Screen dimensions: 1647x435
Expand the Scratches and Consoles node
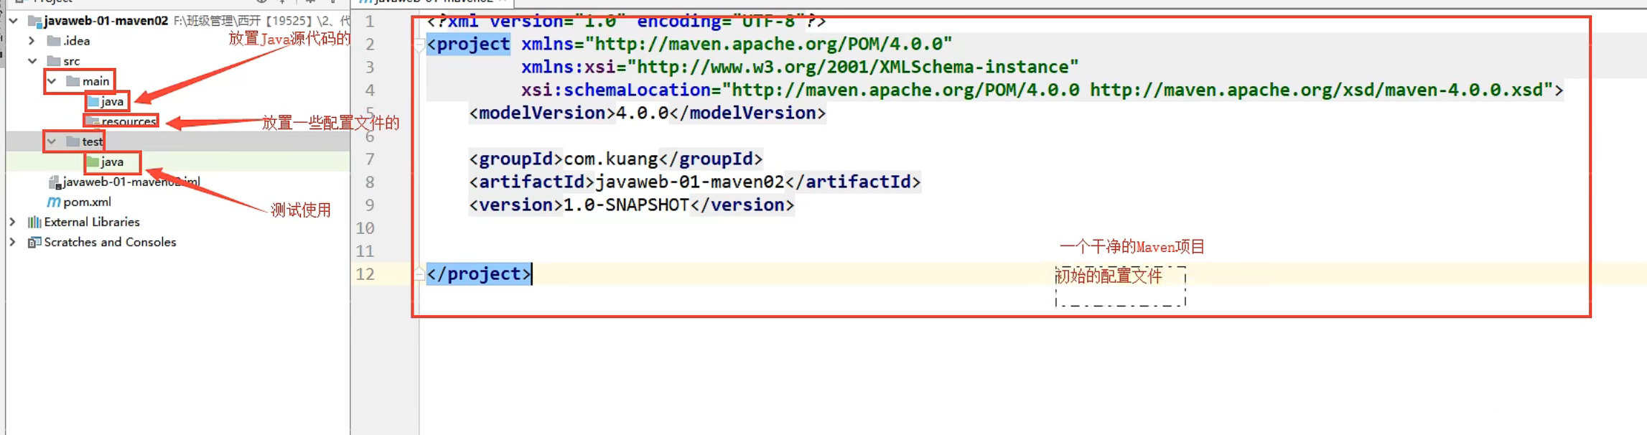(12, 242)
